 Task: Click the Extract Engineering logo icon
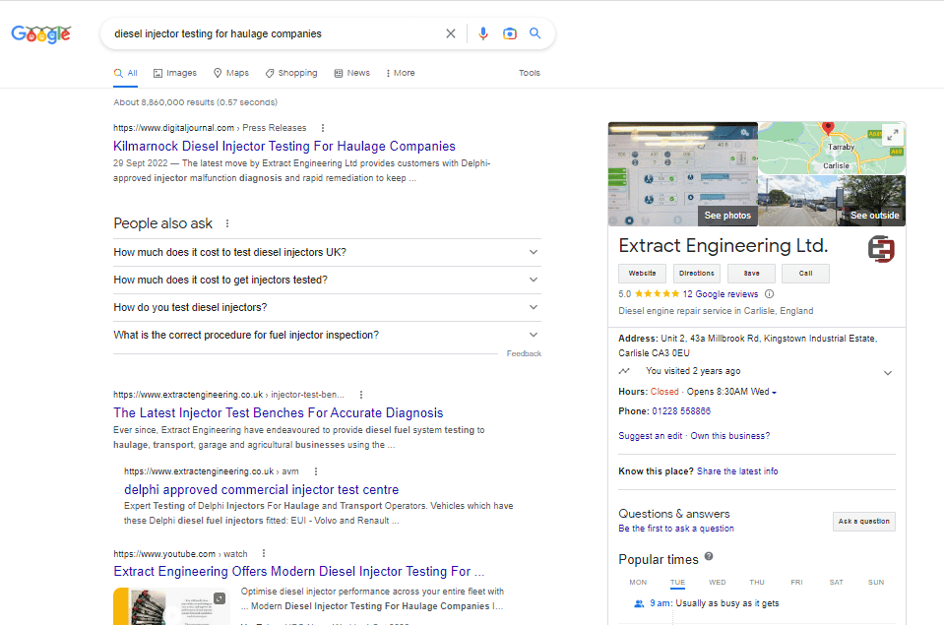tap(881, 249)
